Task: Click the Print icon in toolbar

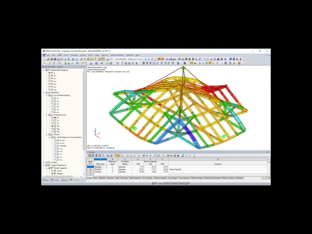Action: tap(65, 59)
